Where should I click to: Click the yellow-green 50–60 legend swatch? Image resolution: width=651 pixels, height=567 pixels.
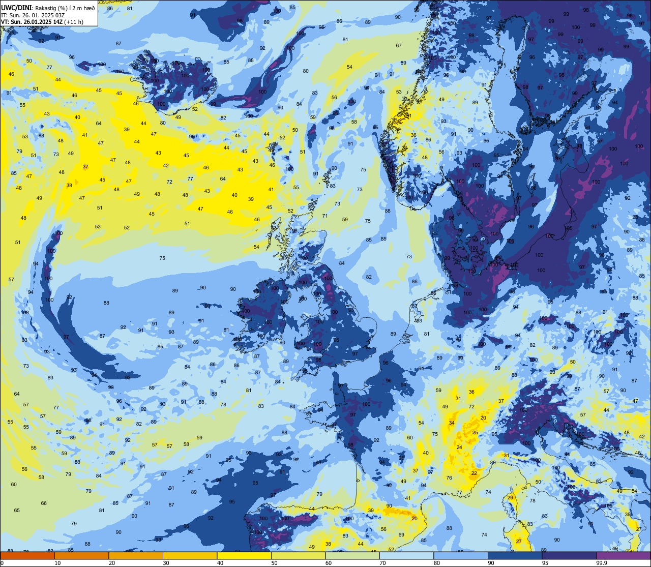tap(298, 556)
